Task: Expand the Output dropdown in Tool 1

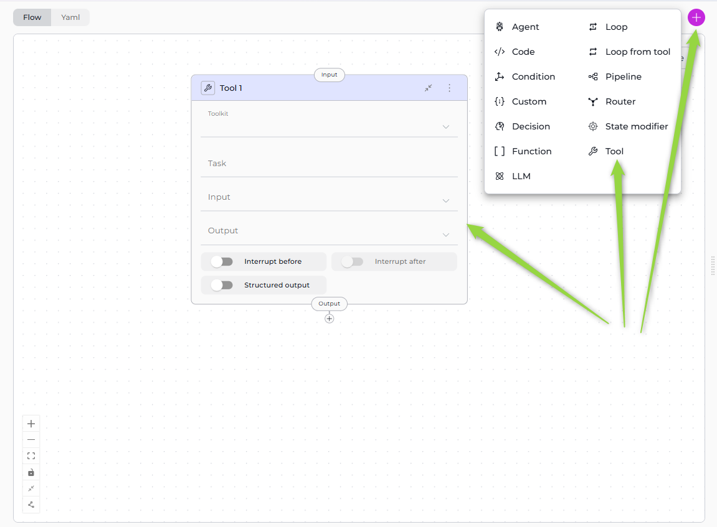Action: coord(329,231)
